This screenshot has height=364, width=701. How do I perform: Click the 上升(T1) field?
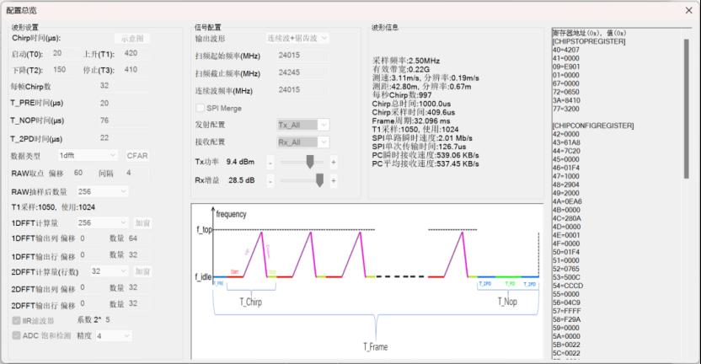tap(136, 53)
